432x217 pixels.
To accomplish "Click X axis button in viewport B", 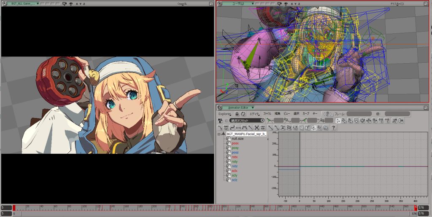I will coord(292,4).
